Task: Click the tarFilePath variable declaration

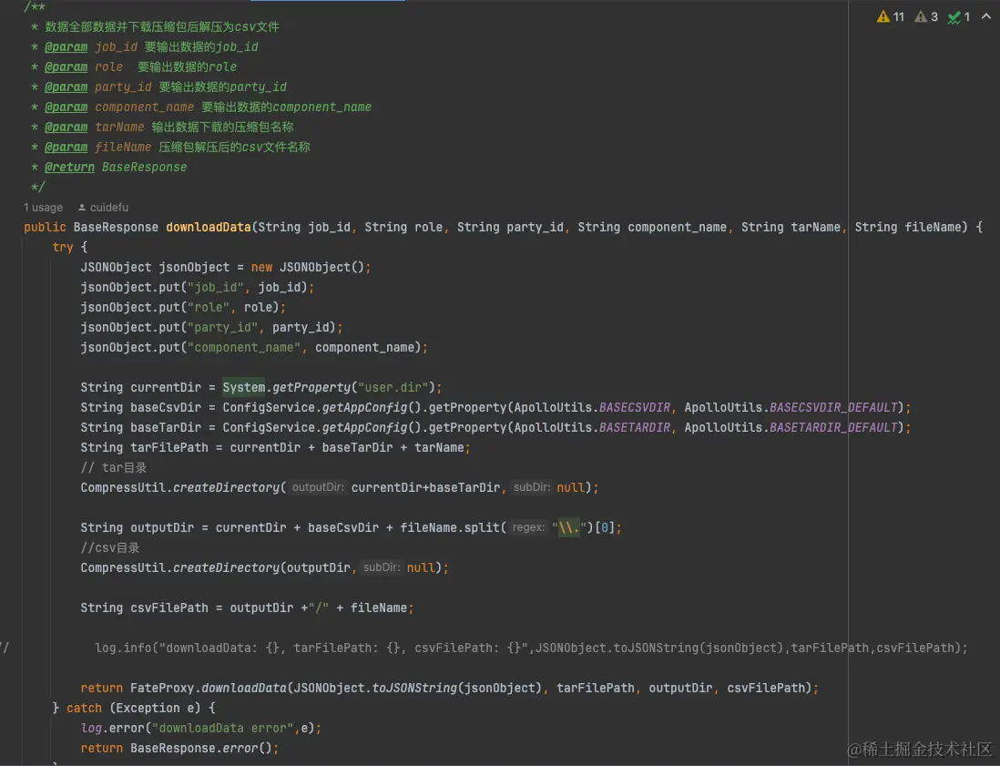Action: [x=169, y=448]
